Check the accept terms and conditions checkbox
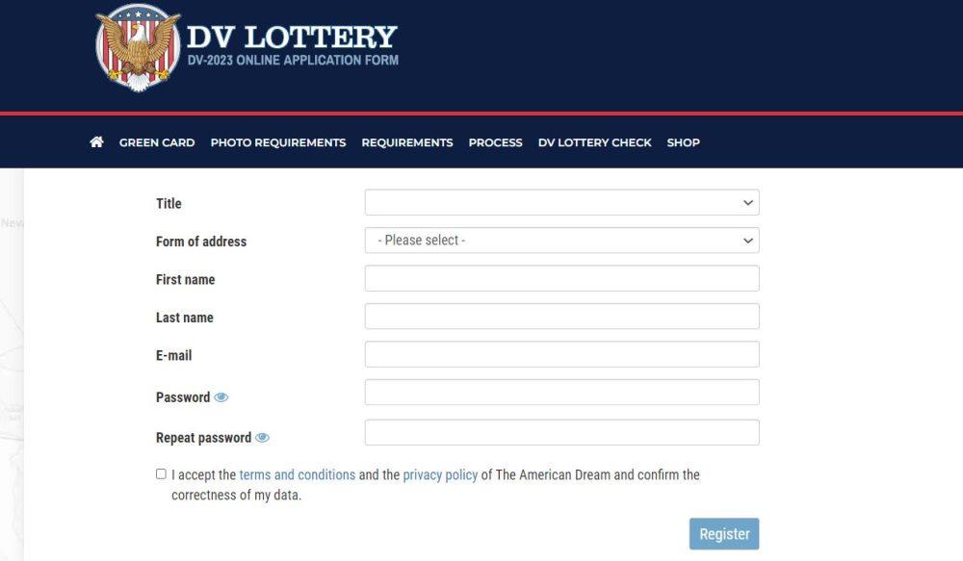Image resolution: width=963 pixels, height=561 pixels. 161,474
